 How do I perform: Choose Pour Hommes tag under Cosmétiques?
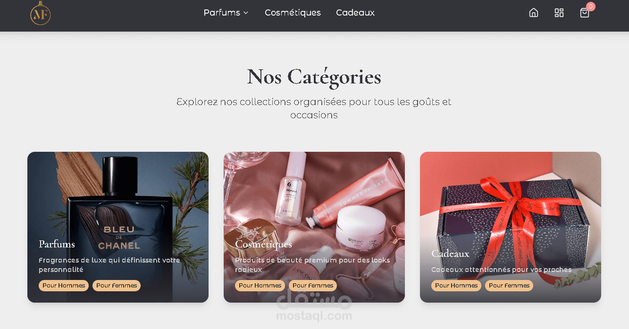click(260, 286)
